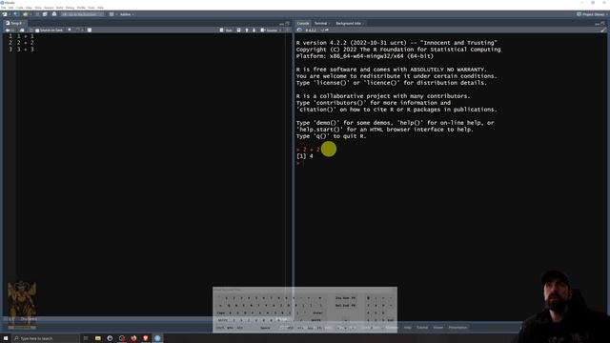The width and height of the screenshot is (610, 343).
Task: Click the New Project toolbar icon
Action: click(16, 14)
